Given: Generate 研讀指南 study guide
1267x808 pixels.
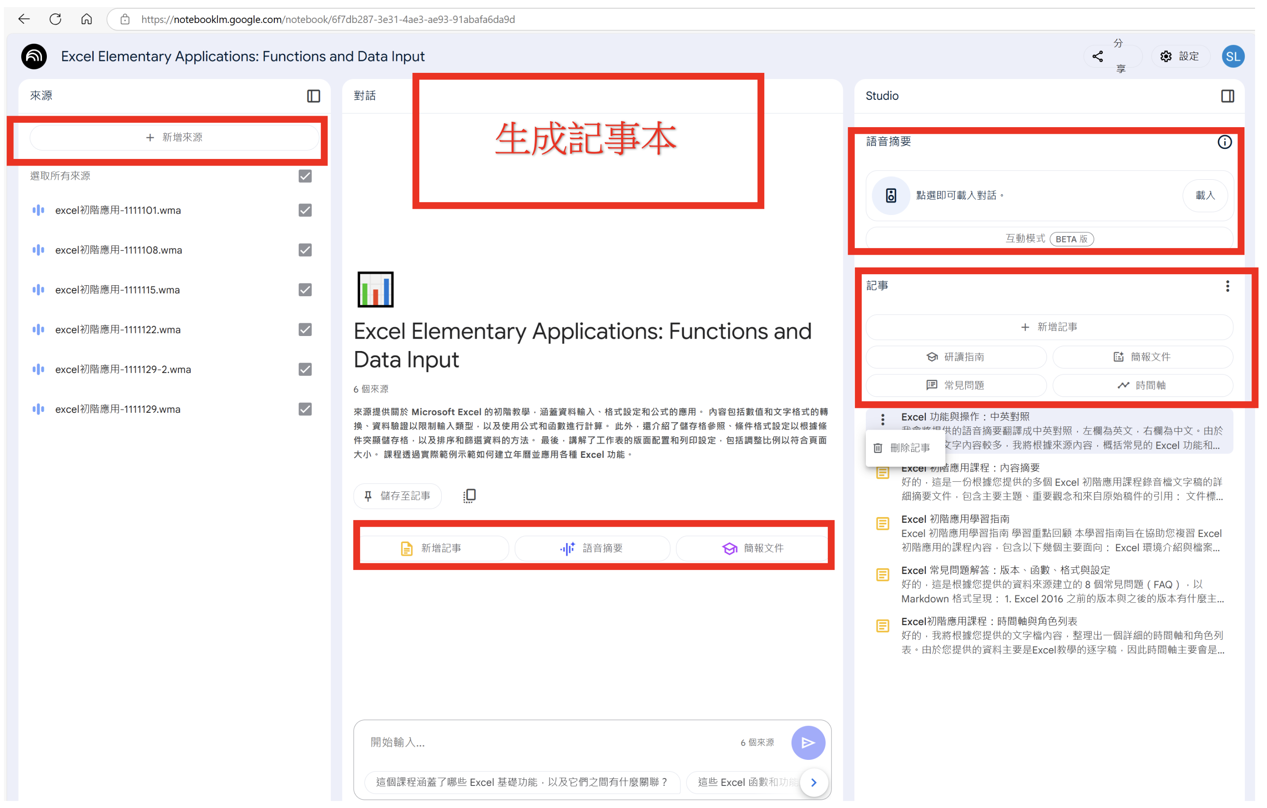Looking at the screenshot, I should click(x=956, y=357).
